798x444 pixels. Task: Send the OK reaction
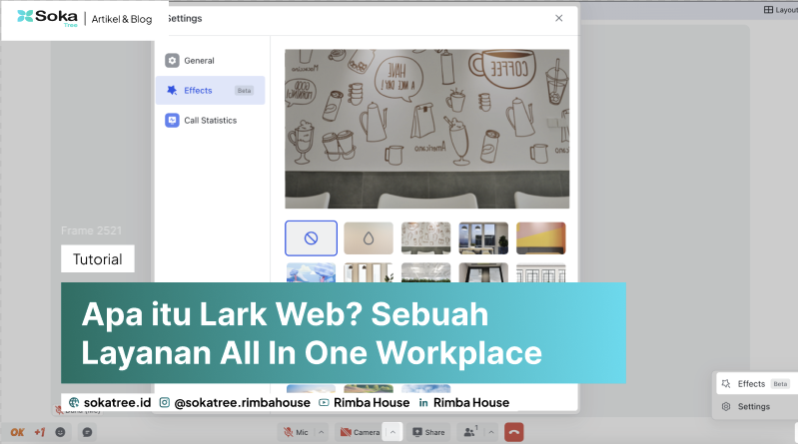[17, 432]
